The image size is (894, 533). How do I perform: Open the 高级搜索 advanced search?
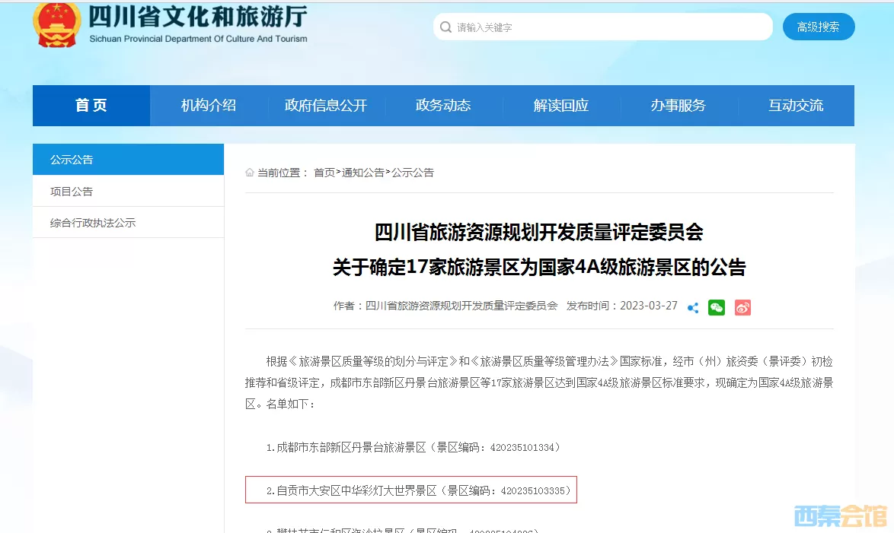pyautogui.click(x=819, y=26)
